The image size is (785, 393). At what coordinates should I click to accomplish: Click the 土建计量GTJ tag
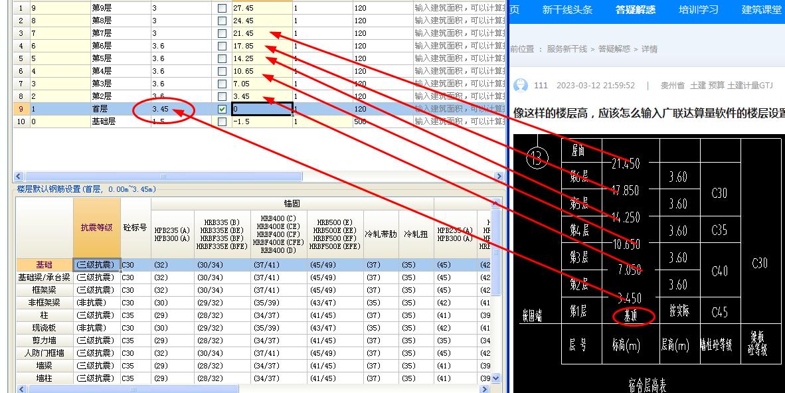[x=750, y=86]
